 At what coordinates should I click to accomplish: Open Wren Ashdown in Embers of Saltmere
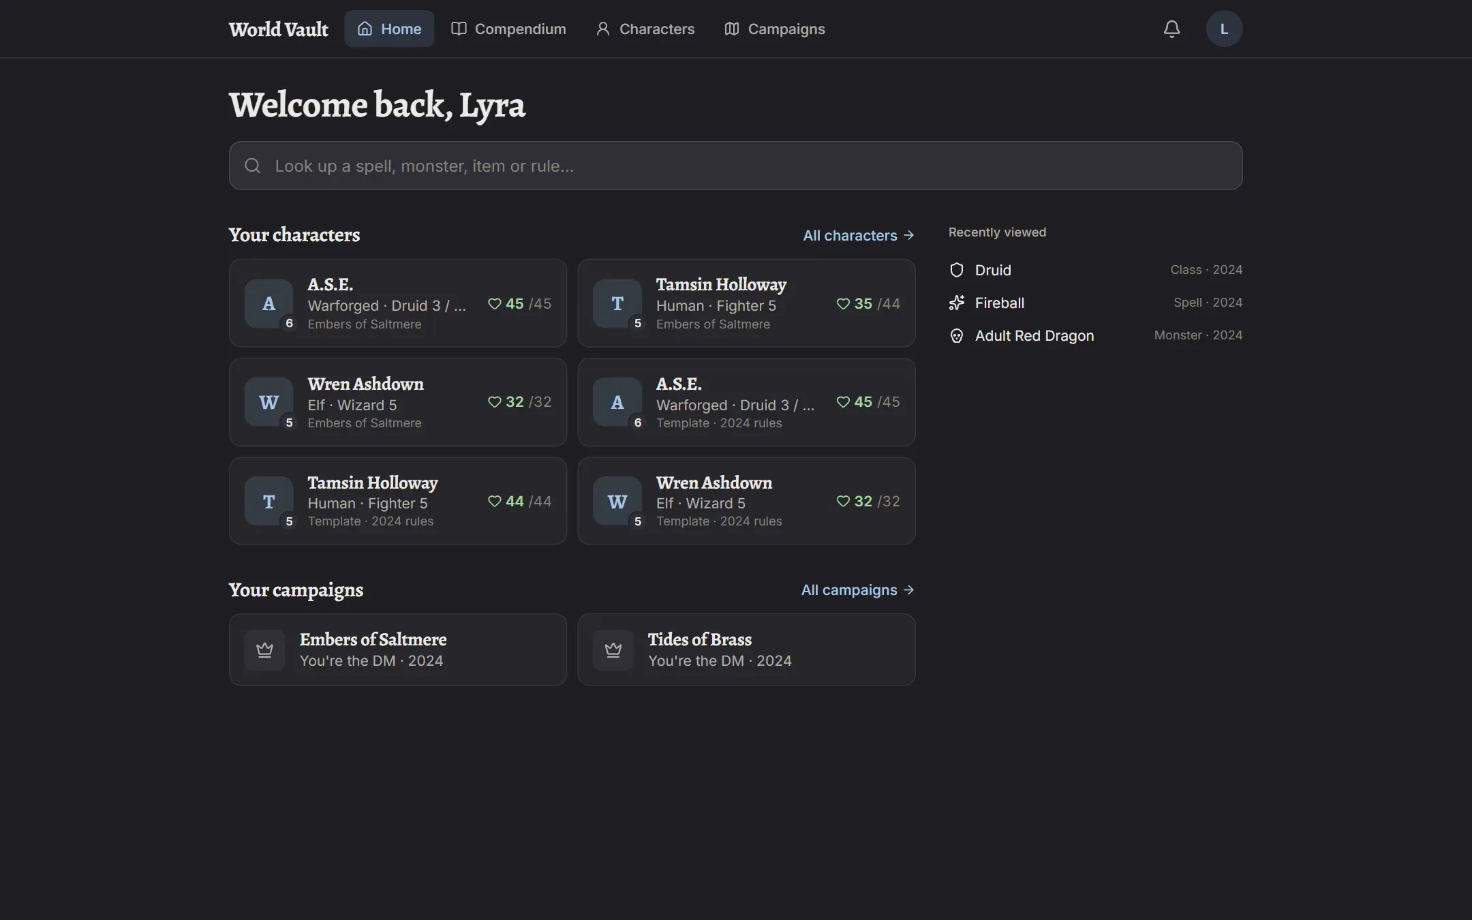click(398, 402)
